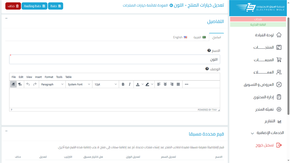Click the redo arrow in the editor
The image size is (290, 163).
pyautogui.click(x=35, y=84)
